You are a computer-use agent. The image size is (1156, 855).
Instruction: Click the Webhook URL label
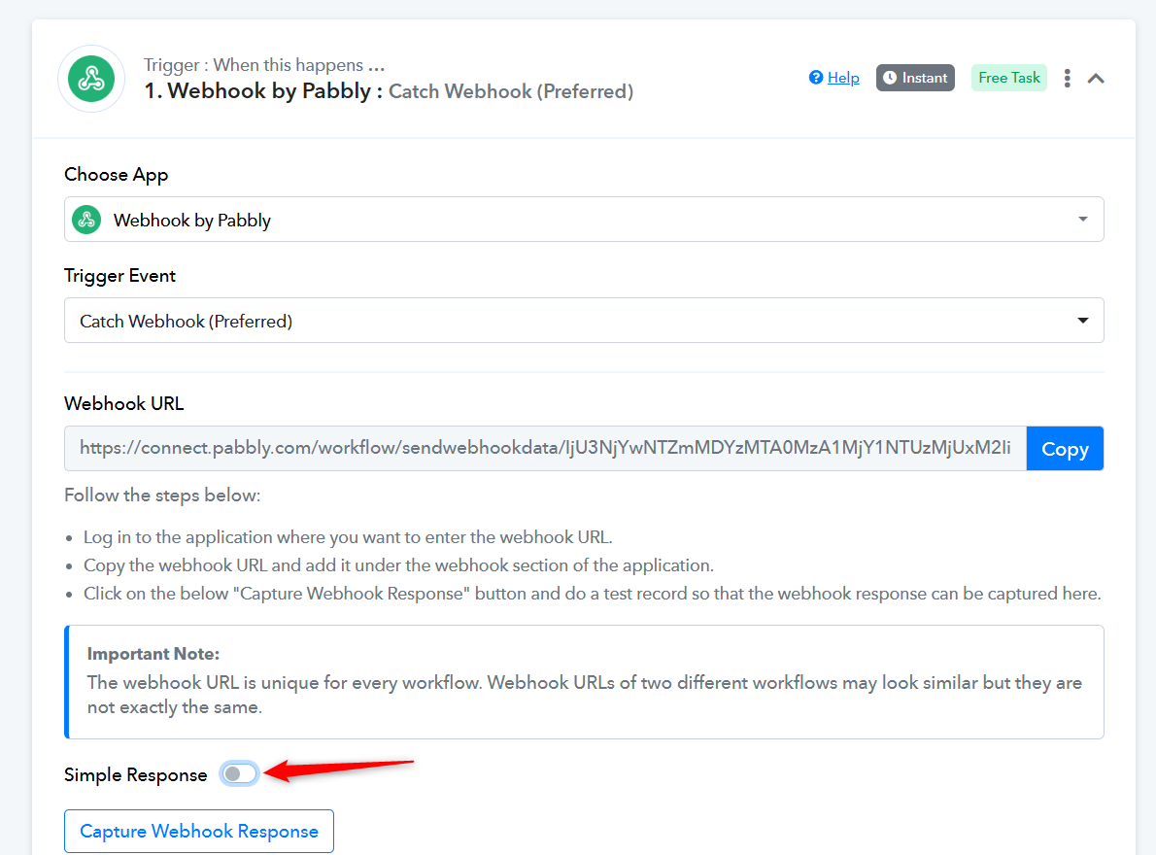tap(124, 404)
